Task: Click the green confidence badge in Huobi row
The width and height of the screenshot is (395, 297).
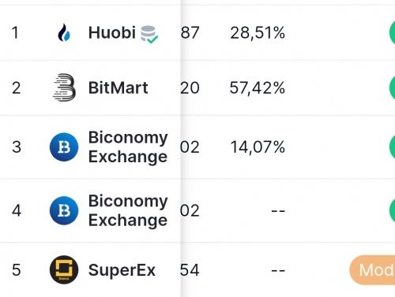Action: pyautogui.click(x=392, y=33)
